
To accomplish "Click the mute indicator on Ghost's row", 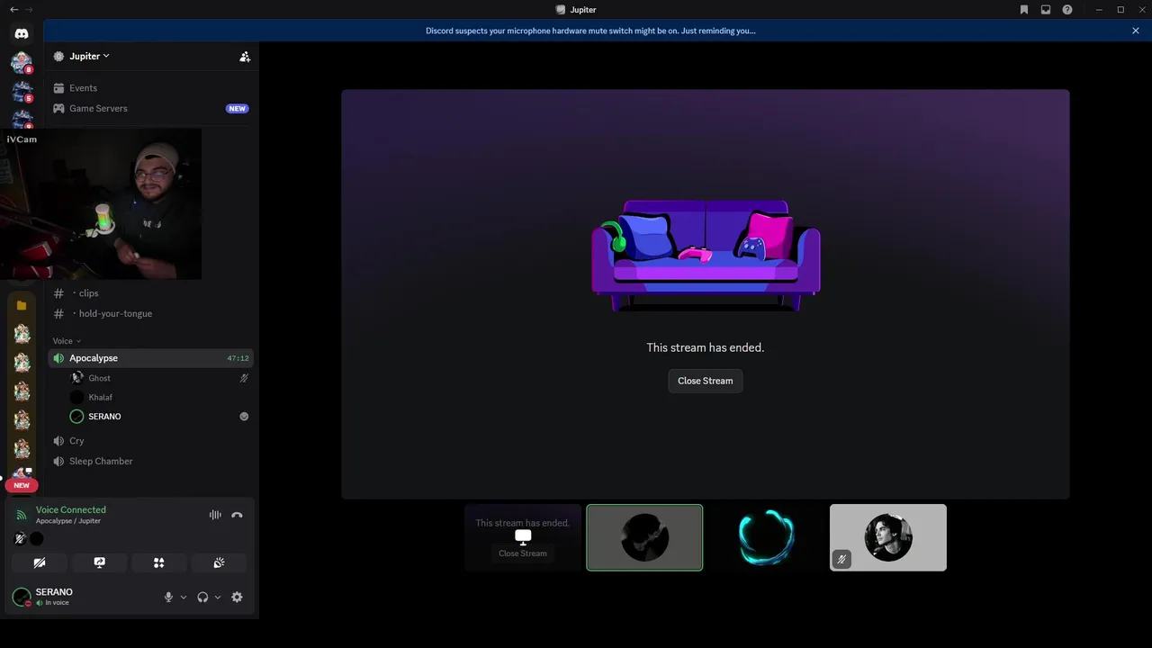I will [244, 378].
